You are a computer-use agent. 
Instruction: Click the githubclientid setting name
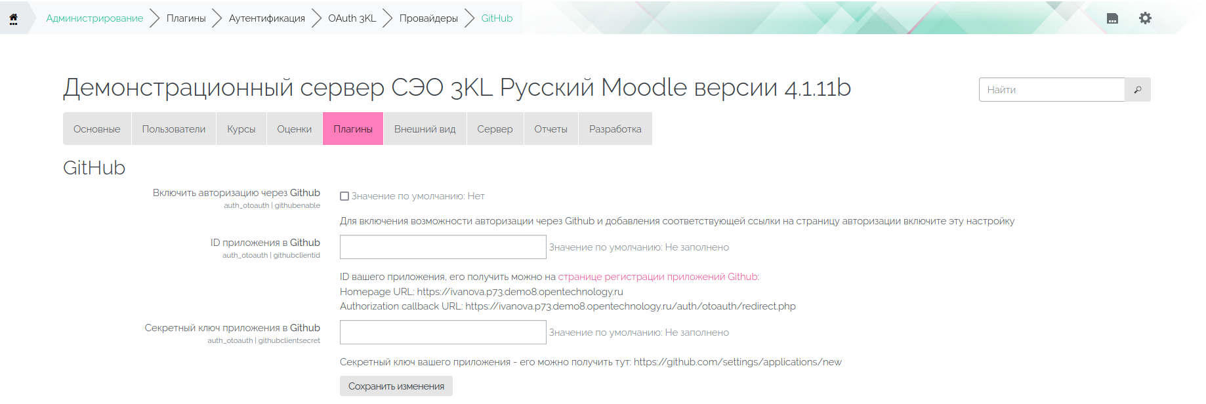[297, 255]
